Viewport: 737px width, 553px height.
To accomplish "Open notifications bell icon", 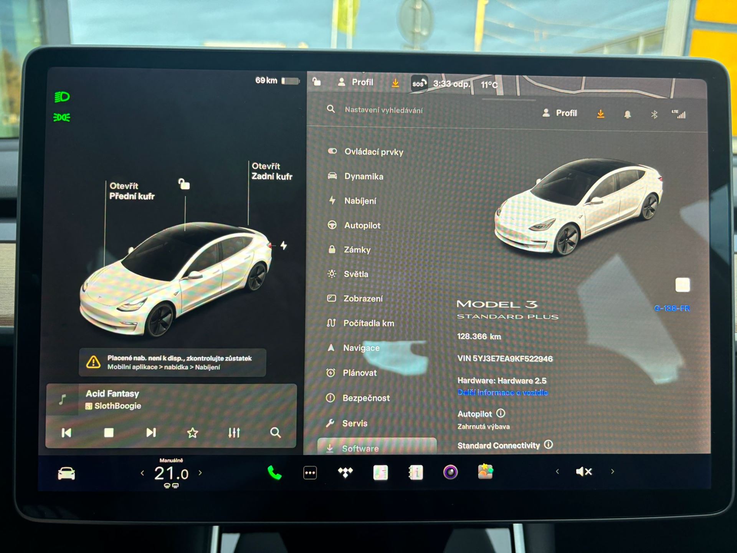I will click(627, 114).
